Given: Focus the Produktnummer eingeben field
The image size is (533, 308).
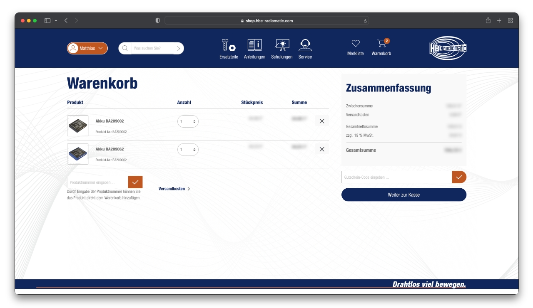Looking at the screenshot, I should point(97,182).
